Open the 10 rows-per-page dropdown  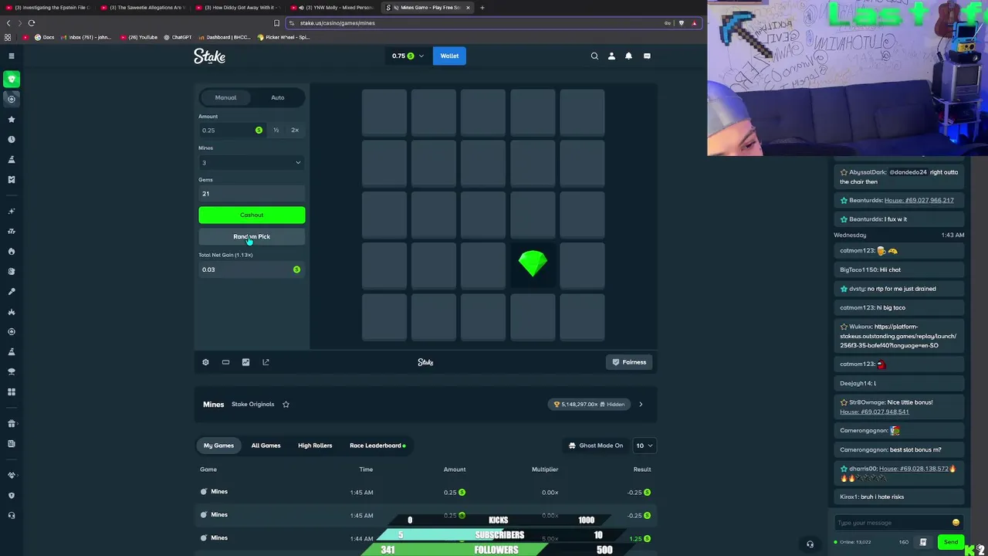(x=645, y=446)
